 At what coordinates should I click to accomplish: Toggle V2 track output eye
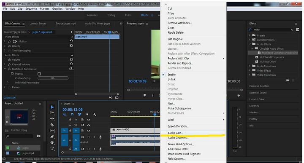88,125
